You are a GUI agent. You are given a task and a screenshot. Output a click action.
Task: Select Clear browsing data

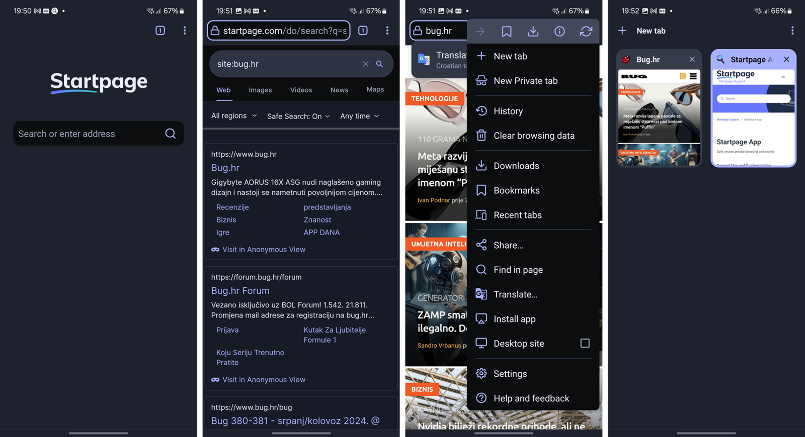(x=533, y=136)
